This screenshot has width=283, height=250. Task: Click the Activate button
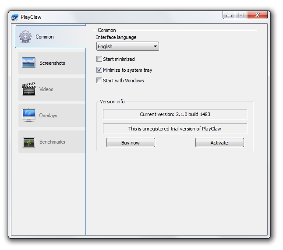pyautogui.click(x=219, y=143)
